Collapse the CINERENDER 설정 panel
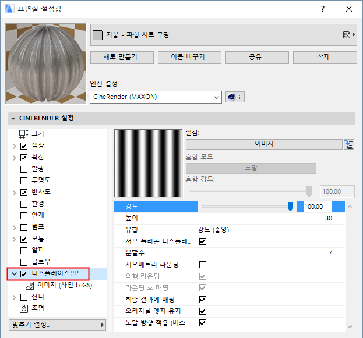The width and height of the screenshot is (363, 338). (x=13, y=119)
